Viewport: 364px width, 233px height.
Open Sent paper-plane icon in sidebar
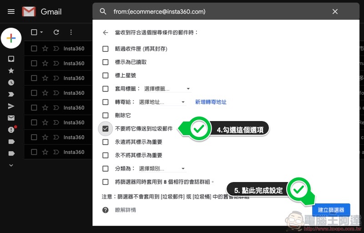[11, 106]
